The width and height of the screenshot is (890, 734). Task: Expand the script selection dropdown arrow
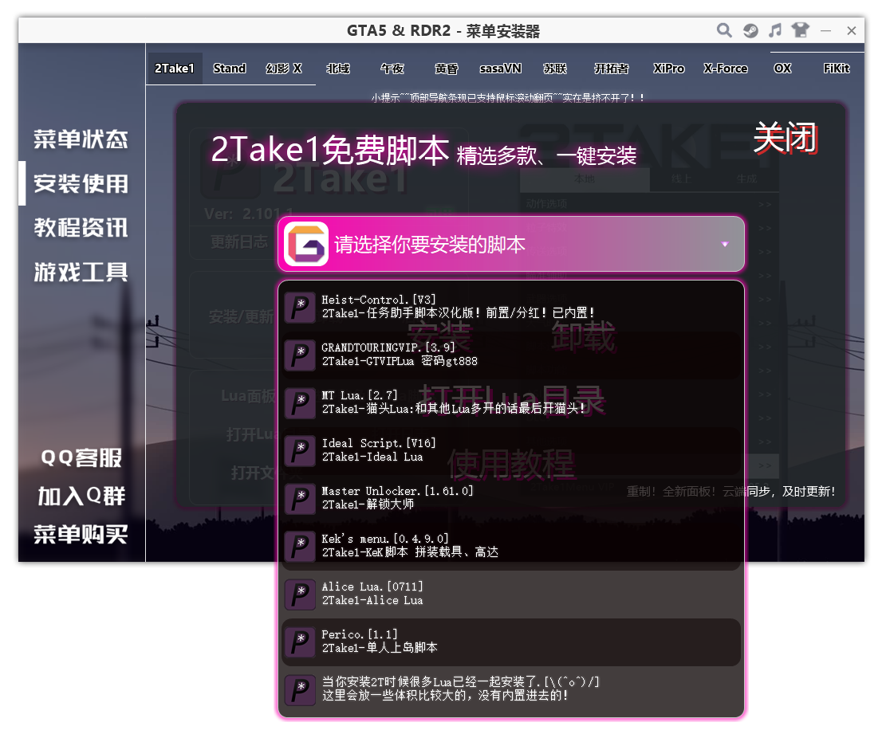click(x=724, y=245)
